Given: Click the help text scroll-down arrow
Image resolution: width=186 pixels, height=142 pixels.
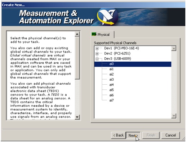Looking at the screenshot, I should coord(77,117).
